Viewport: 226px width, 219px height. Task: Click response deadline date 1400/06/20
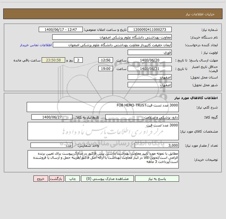tap(150, 60)
